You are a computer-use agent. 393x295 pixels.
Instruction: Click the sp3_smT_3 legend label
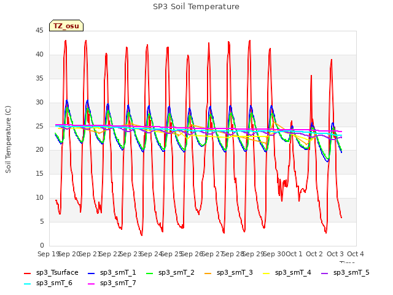point(235,272)
